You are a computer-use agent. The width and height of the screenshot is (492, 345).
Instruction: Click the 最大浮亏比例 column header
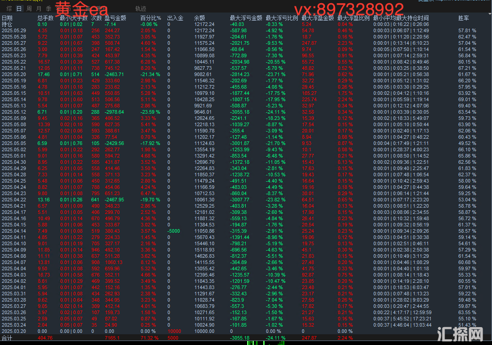pos(282,18)
